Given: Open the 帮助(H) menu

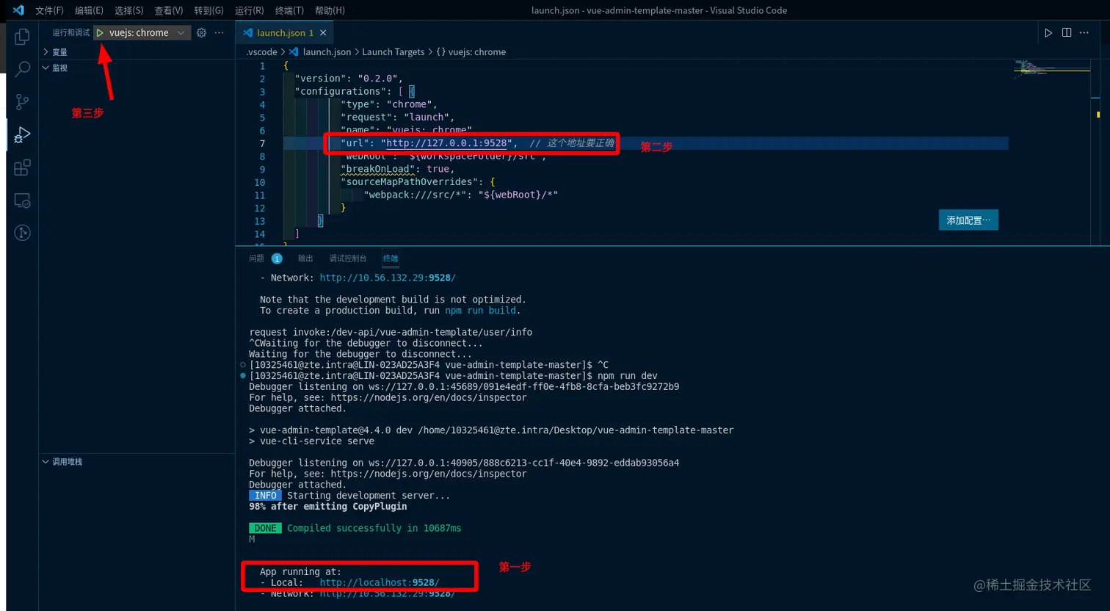Looking at the screenshot, I should (330, 10).
